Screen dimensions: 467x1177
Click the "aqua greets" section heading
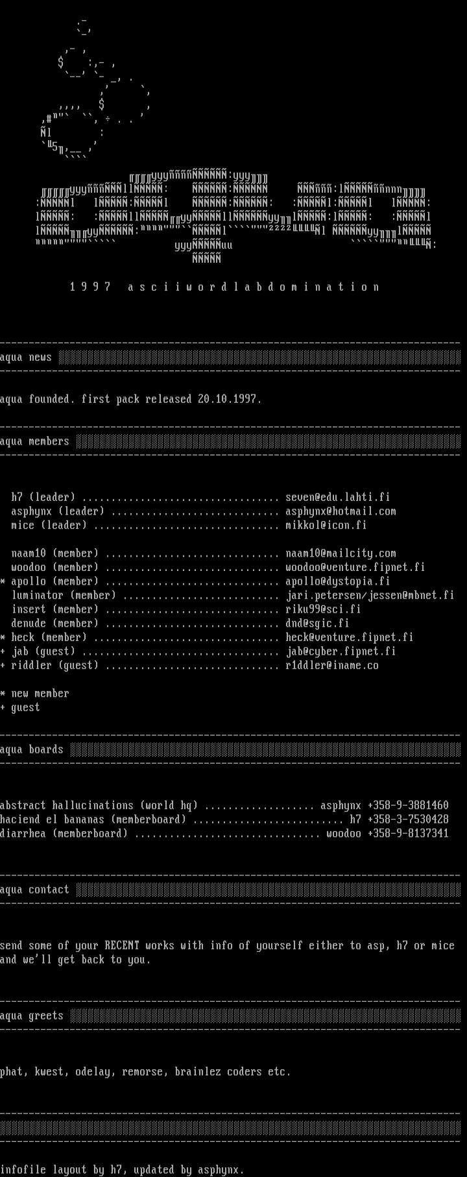tap(32, 1016)
